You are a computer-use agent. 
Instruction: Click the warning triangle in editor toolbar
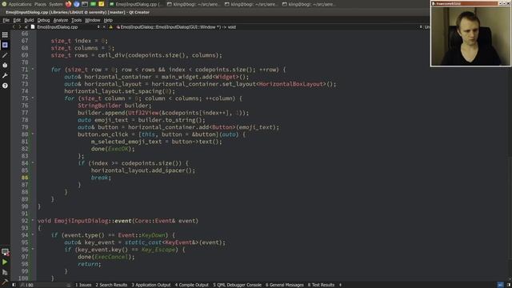point(110,27)
